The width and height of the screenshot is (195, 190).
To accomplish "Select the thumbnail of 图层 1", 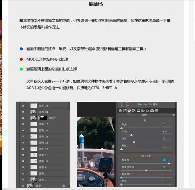I will click(34, 179).
